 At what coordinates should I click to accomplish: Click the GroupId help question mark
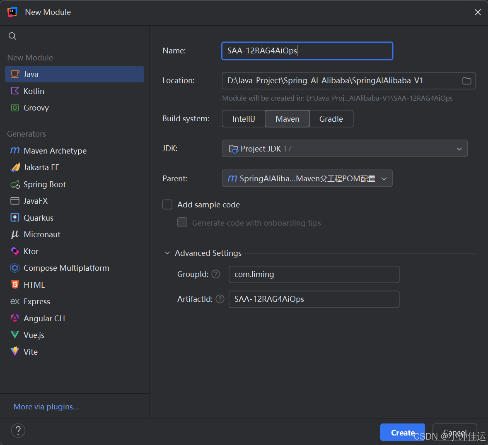pos(216,274)
